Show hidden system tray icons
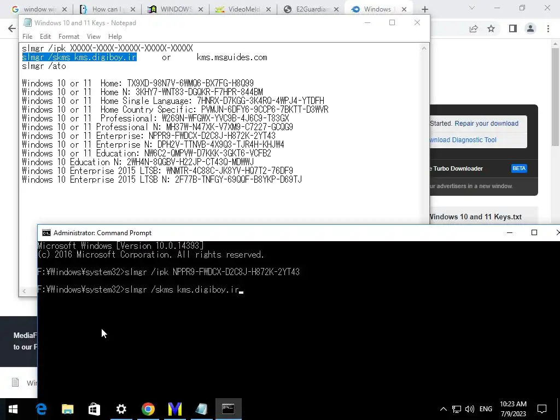The height and width of the screenshot is (420, 560). (443, 409)
